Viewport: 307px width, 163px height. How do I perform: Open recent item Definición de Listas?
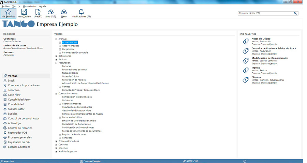click(x=15, y=45)
